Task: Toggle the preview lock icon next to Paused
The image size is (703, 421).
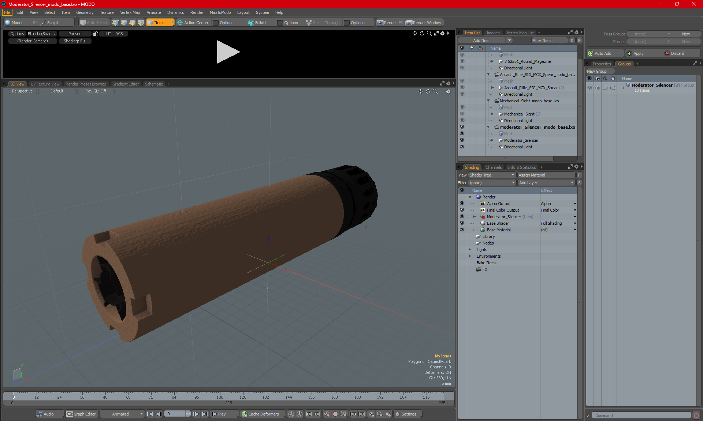Action: pyautogui.click(x=95, y=34)
